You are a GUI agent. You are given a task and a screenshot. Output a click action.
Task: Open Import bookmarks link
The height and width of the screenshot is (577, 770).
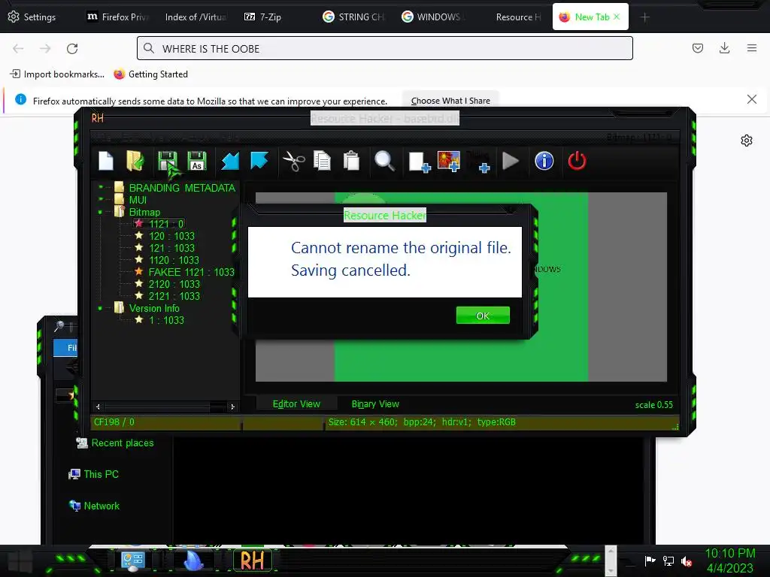point(57,74)
